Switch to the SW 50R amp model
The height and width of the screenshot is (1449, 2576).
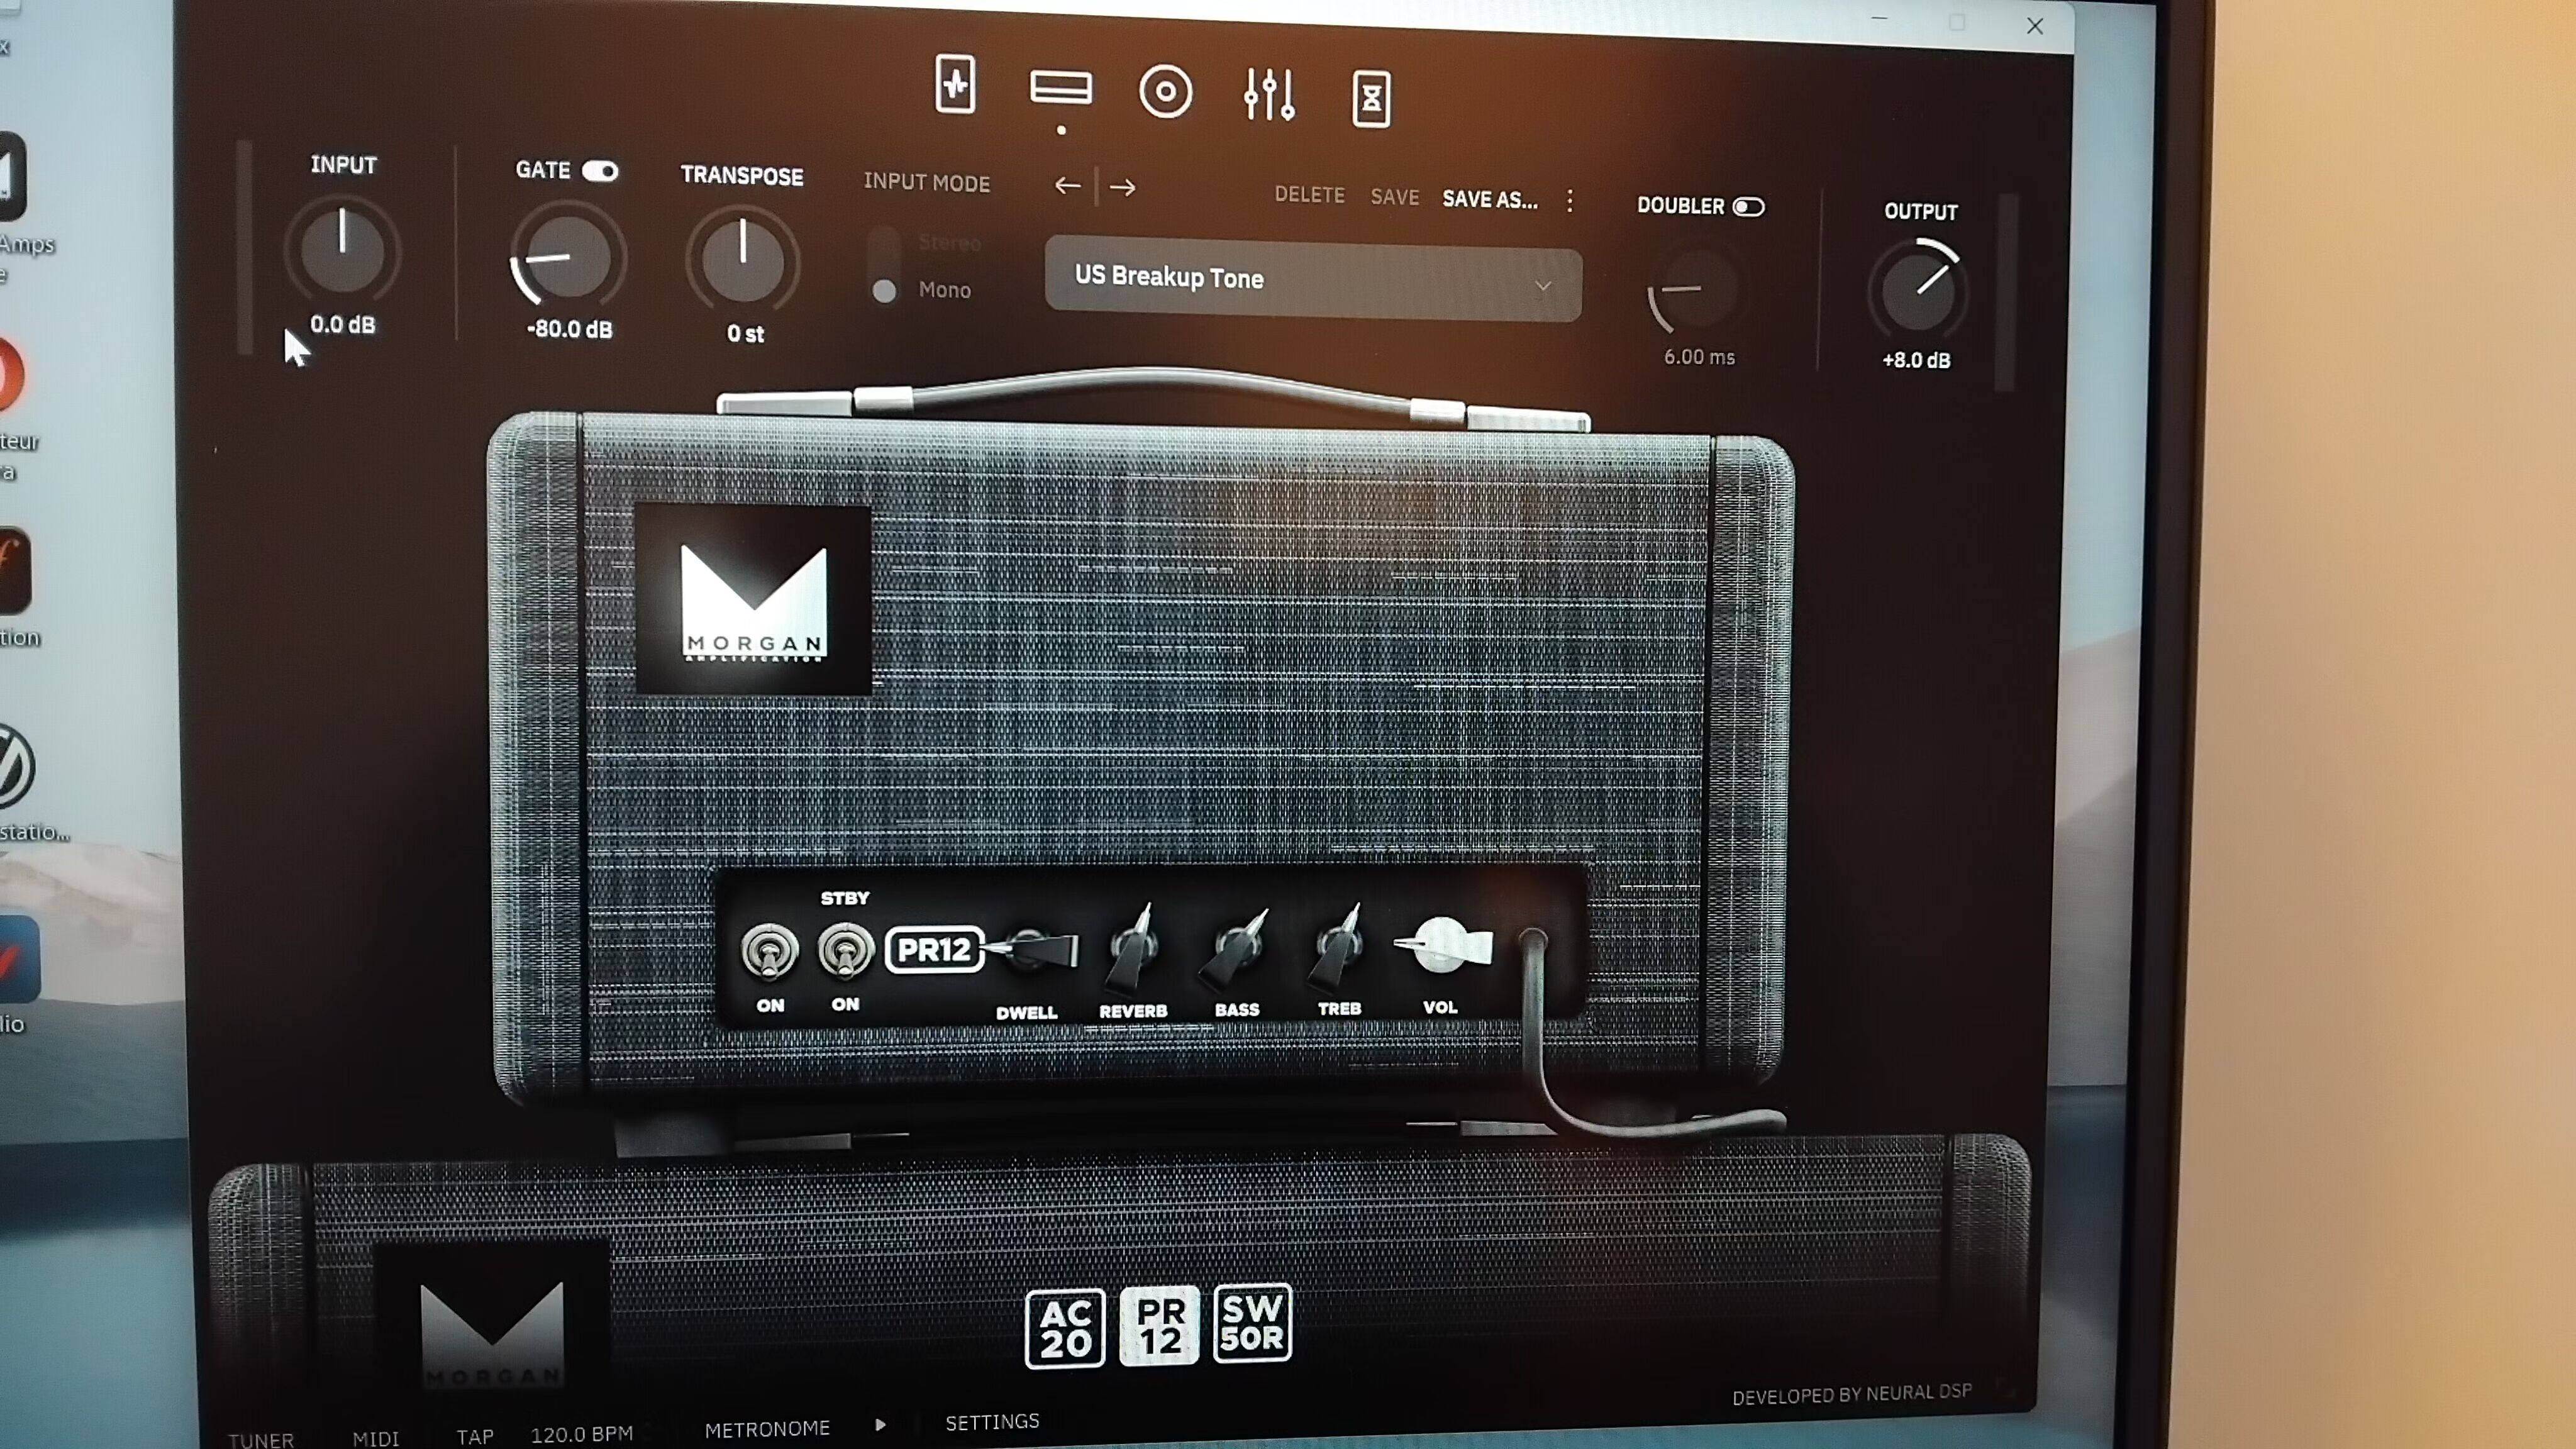1252,1323
